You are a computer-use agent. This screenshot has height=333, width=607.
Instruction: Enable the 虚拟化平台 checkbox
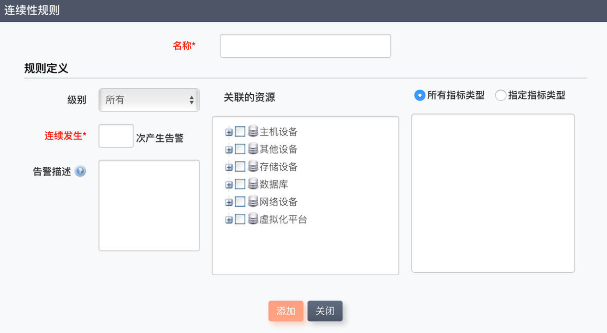pos(240,219)
